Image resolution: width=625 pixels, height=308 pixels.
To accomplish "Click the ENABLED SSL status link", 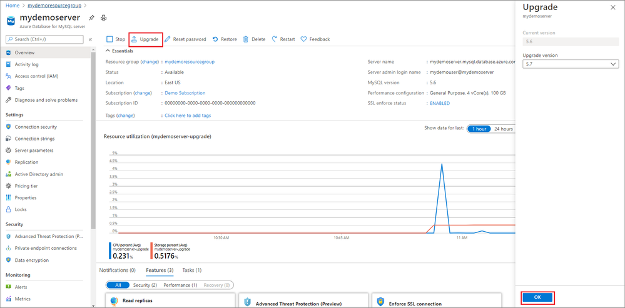I will 440,104.
